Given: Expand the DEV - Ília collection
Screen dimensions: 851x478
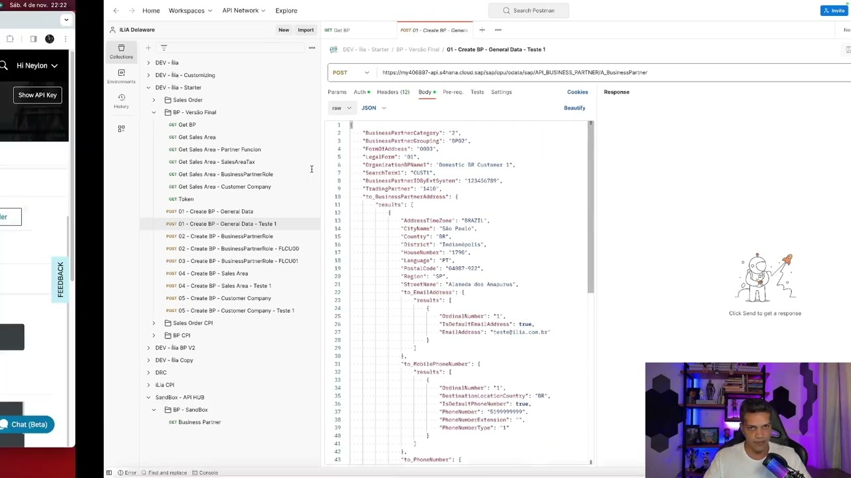Looking at the screenshot, I should click(x=148, y=62).
